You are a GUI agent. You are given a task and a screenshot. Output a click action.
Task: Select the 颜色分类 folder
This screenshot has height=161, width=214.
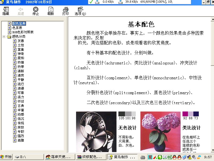[19, 37]
